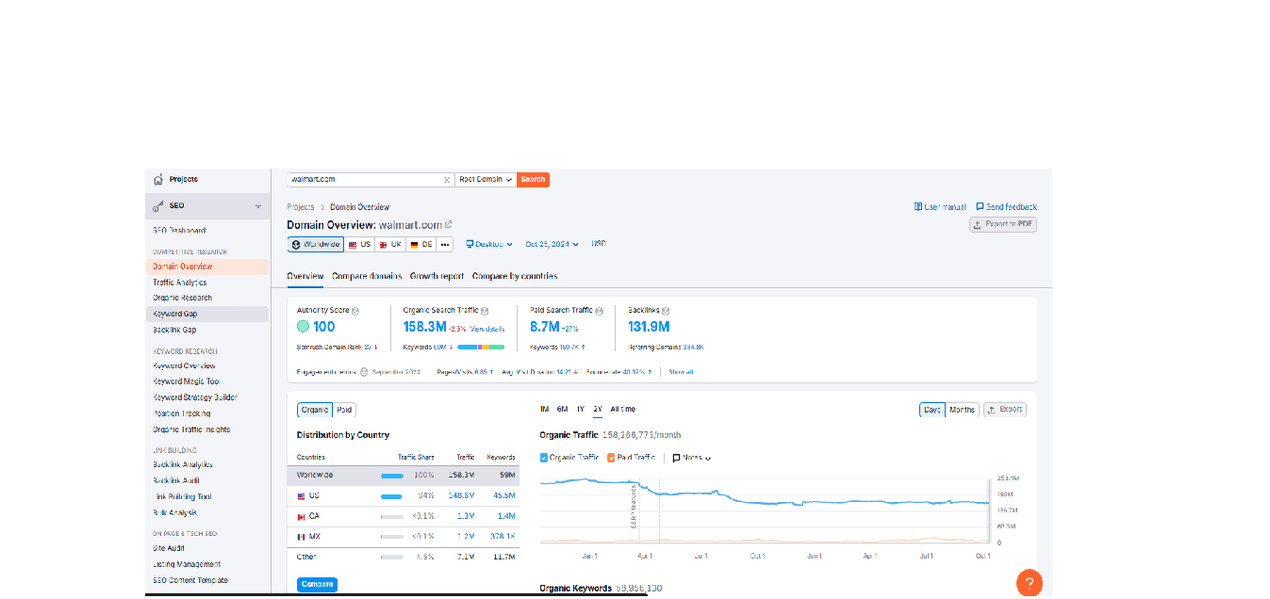Image resolution: width=1270 pixels, height=599 pixels.
Task: Open the Projects home icon
Action: pyautogui.click(x=158, y=179)
